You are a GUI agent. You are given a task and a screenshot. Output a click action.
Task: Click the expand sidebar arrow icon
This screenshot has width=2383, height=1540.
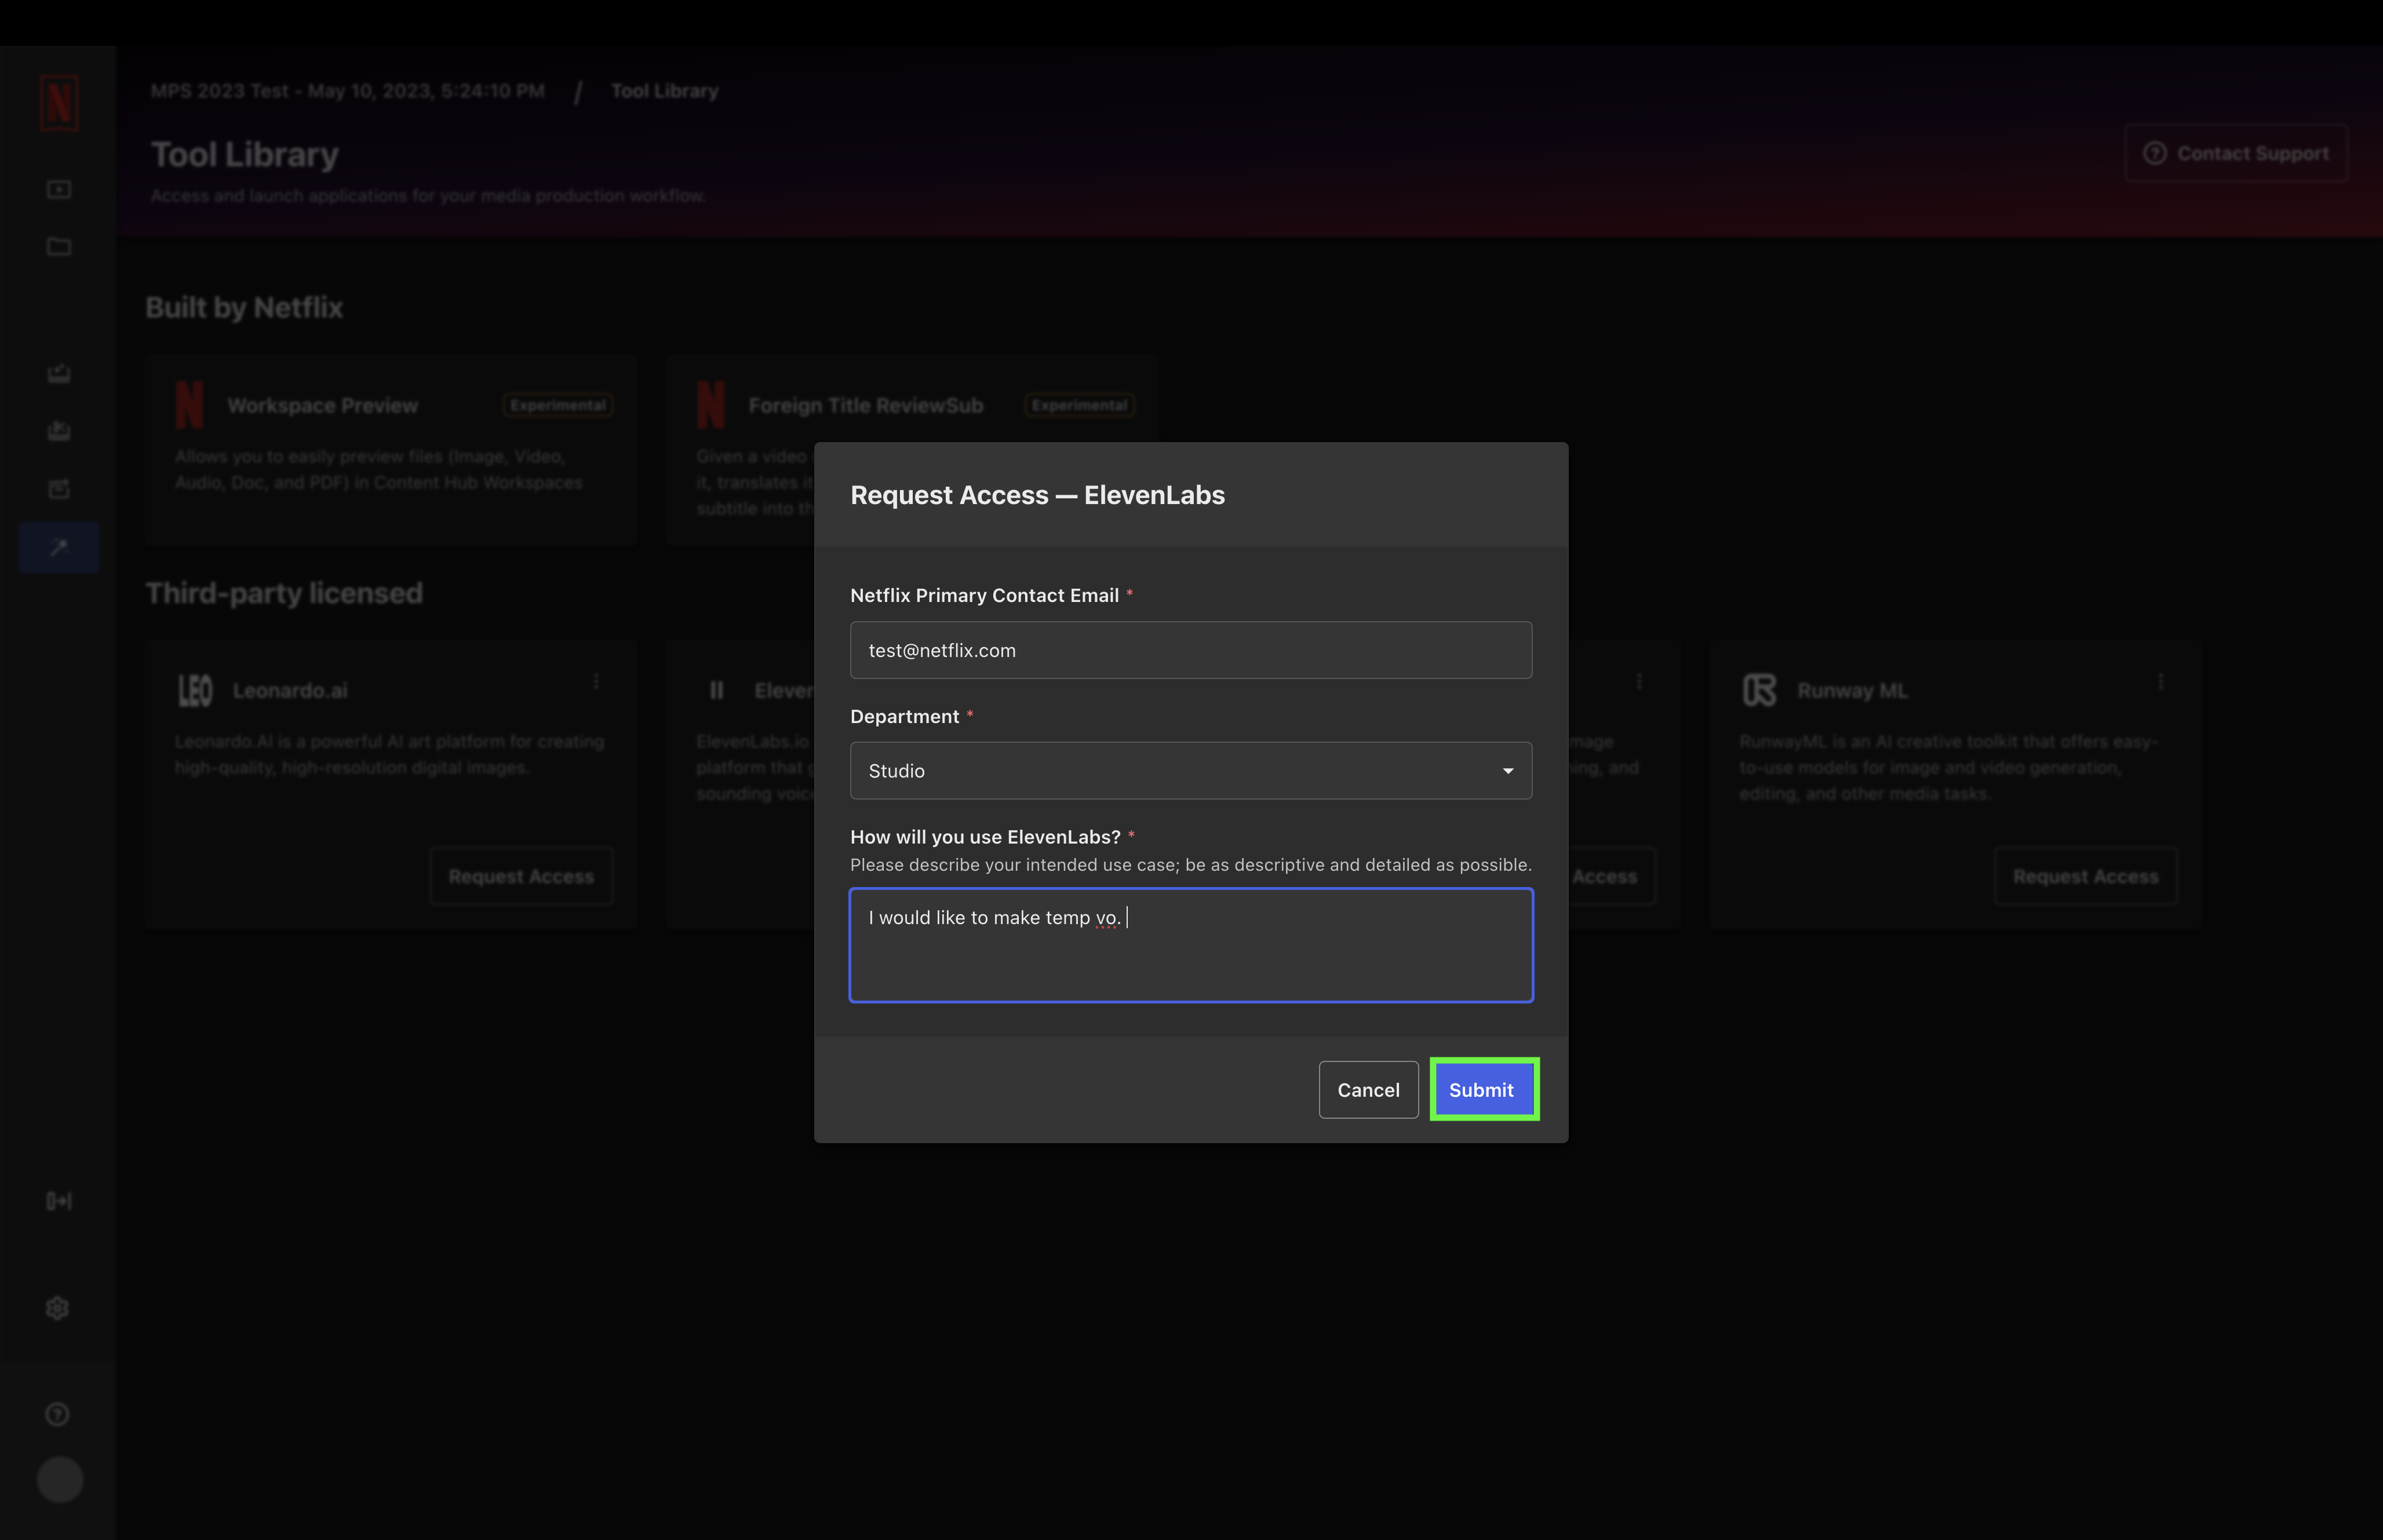tap(59, 1201)
